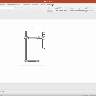Click the increase font size icon
96x96 pixels.
pyautogui.click(x=16, y=8)
